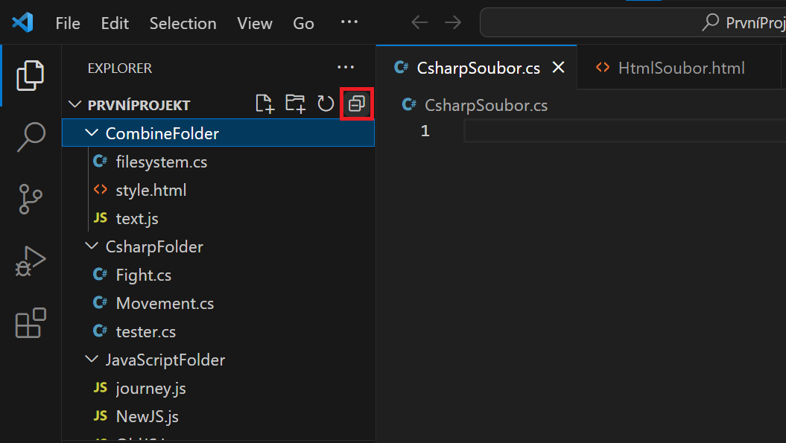Select the Explorer icon in activity bar
The width and height of the screenshot is (786, 443).
click(x=30, y=74)
